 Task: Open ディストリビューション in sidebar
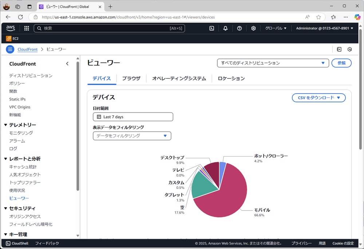click(x=31, y=75)
